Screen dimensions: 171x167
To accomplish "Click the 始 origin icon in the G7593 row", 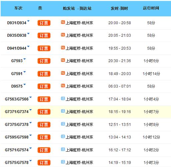I will pos(63,60).
